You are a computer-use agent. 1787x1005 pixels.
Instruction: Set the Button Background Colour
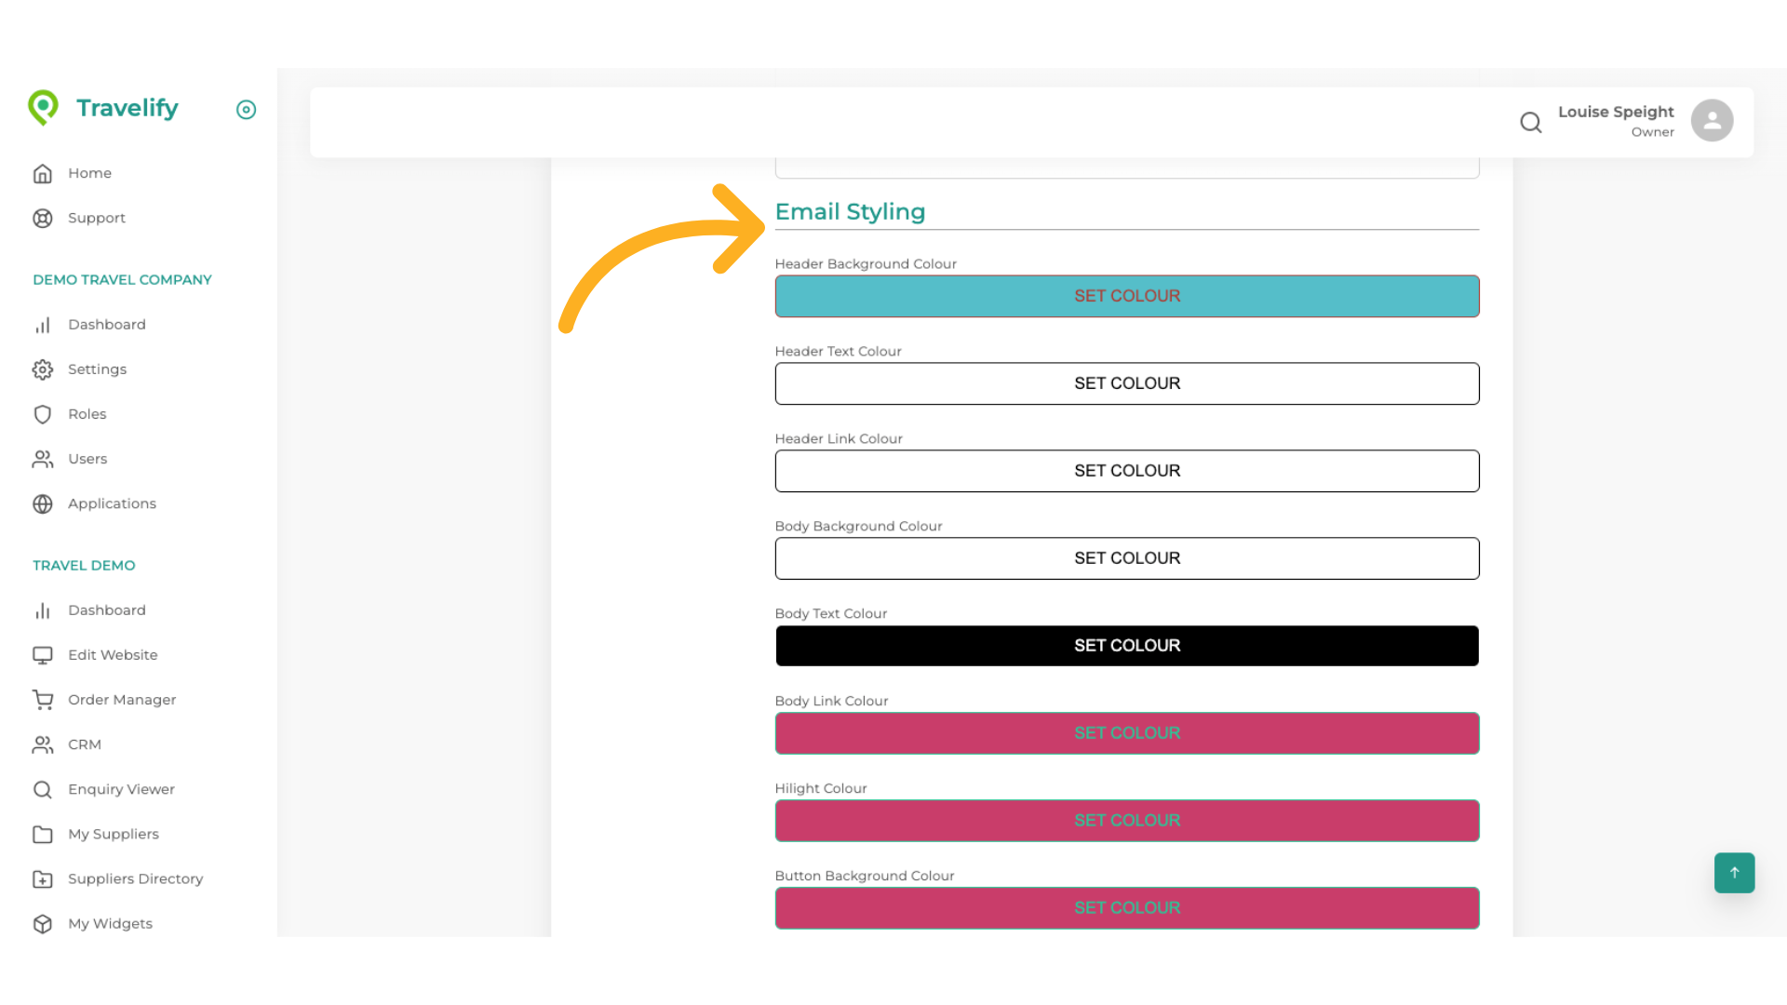(x=1127, y=908)
